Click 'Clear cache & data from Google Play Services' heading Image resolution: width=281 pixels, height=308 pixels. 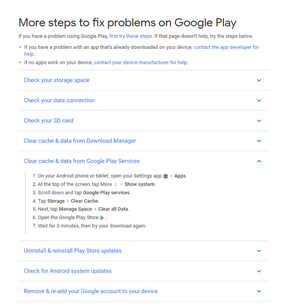82,161
